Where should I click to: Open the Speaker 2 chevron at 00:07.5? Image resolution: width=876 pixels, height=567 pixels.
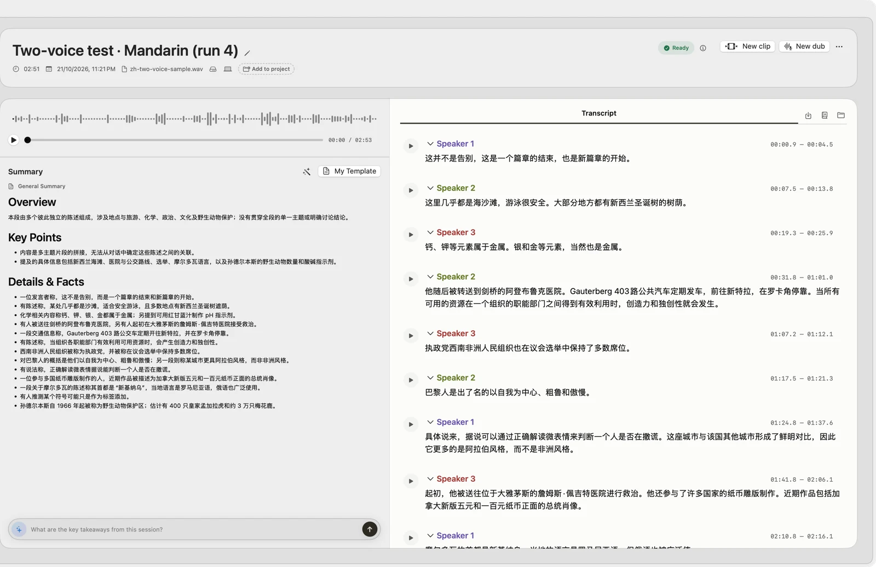(430, 188)
